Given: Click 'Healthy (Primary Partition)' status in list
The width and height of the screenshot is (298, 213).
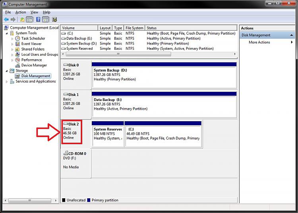Looking at the screenshot, I should click(168, 43).
